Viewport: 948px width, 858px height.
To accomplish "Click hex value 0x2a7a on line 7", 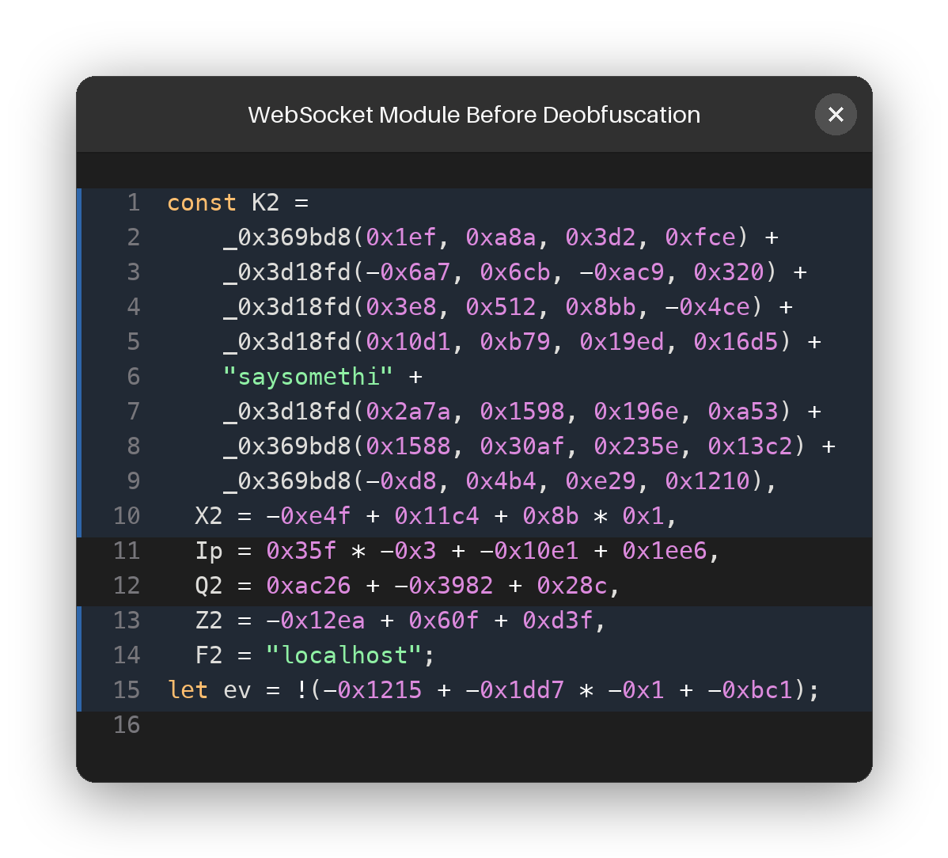I will (408, 411).
